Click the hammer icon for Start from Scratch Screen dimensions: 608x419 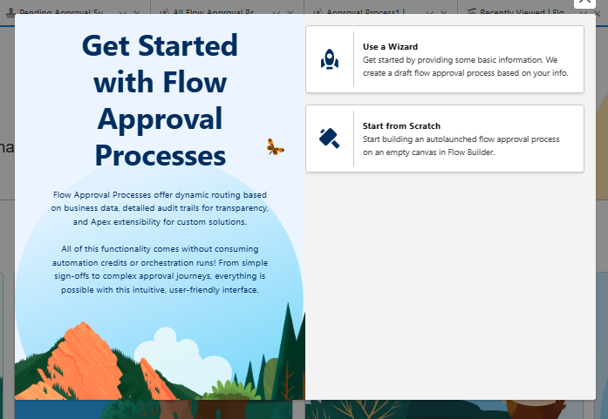point(330,139)
